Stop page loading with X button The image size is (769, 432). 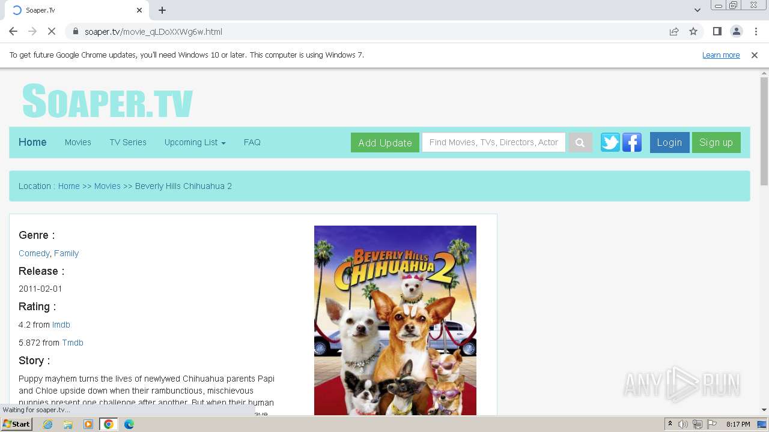(52, 31)
